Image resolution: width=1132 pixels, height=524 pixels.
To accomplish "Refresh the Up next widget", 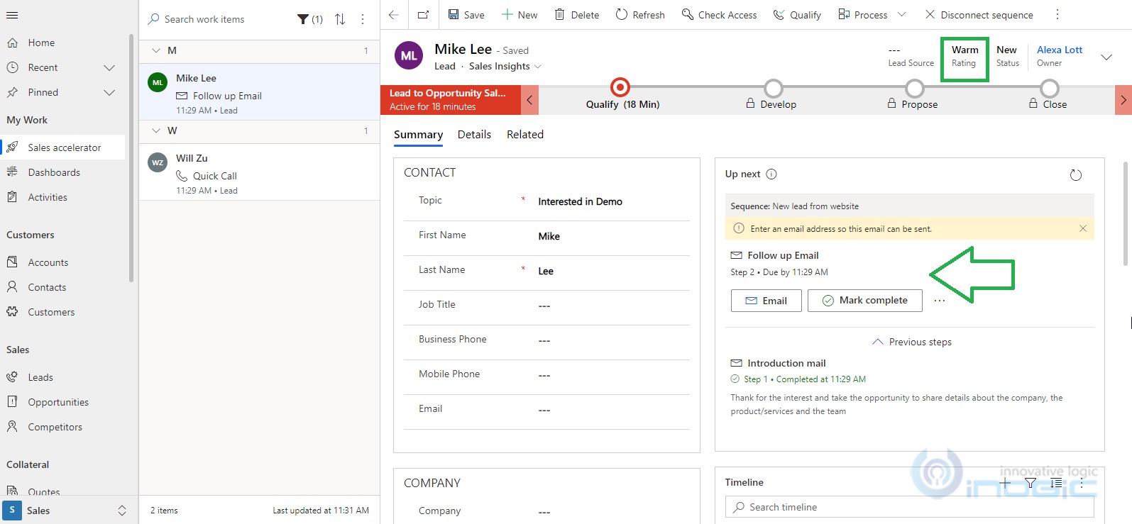I will click(x=1076, y=174).
